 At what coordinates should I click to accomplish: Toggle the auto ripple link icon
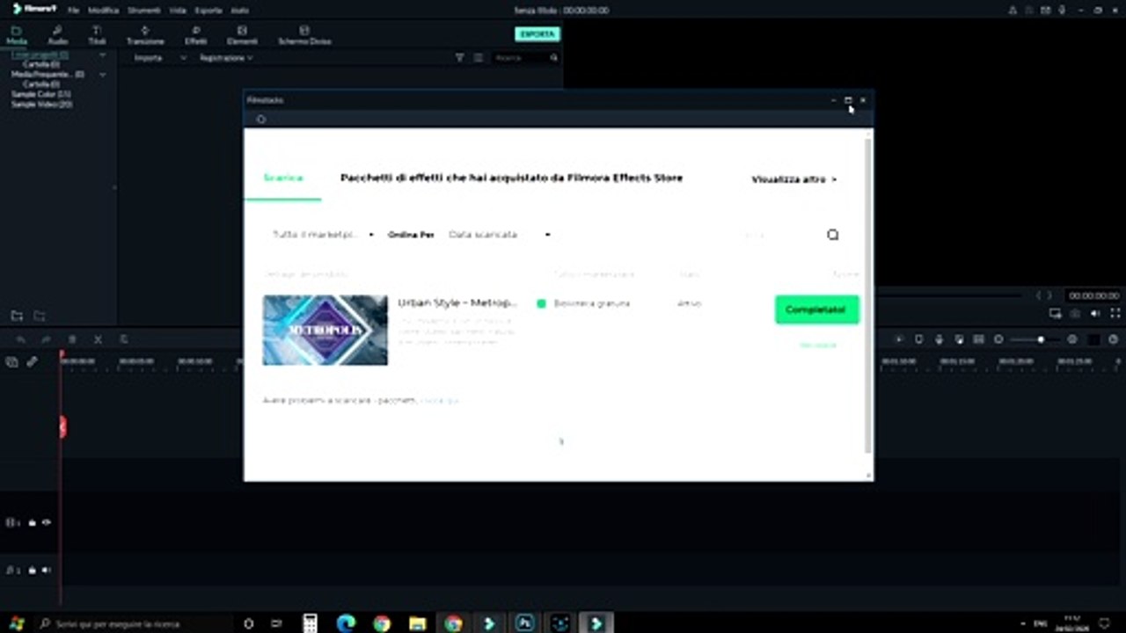coord(32,361)
